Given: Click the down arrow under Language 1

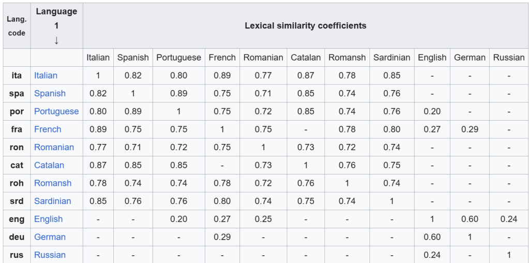Looking at the screenshot, I should [56, 40].
